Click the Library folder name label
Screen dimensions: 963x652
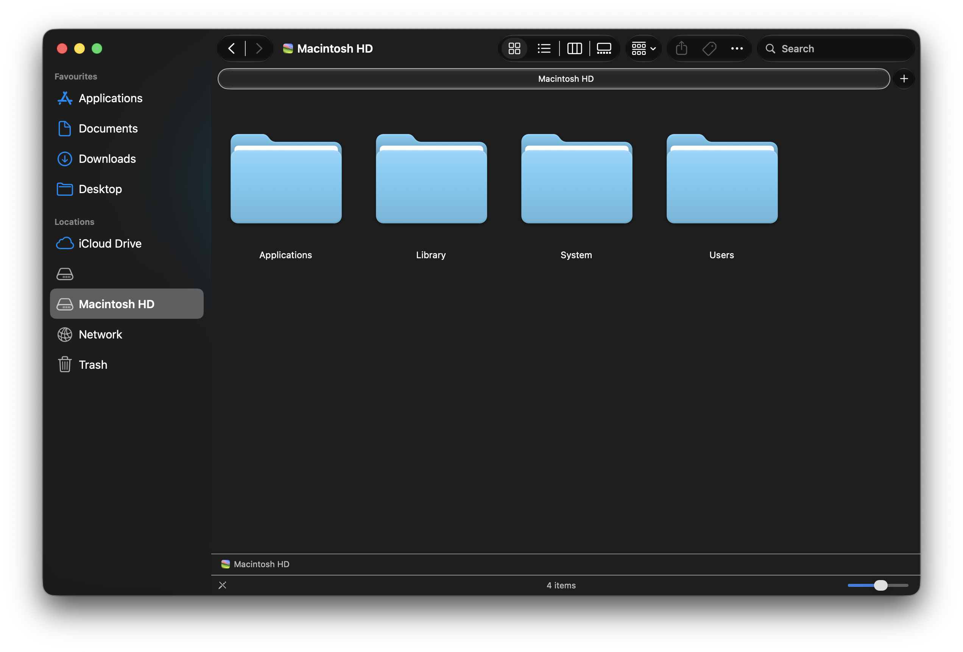click(431, 255)
